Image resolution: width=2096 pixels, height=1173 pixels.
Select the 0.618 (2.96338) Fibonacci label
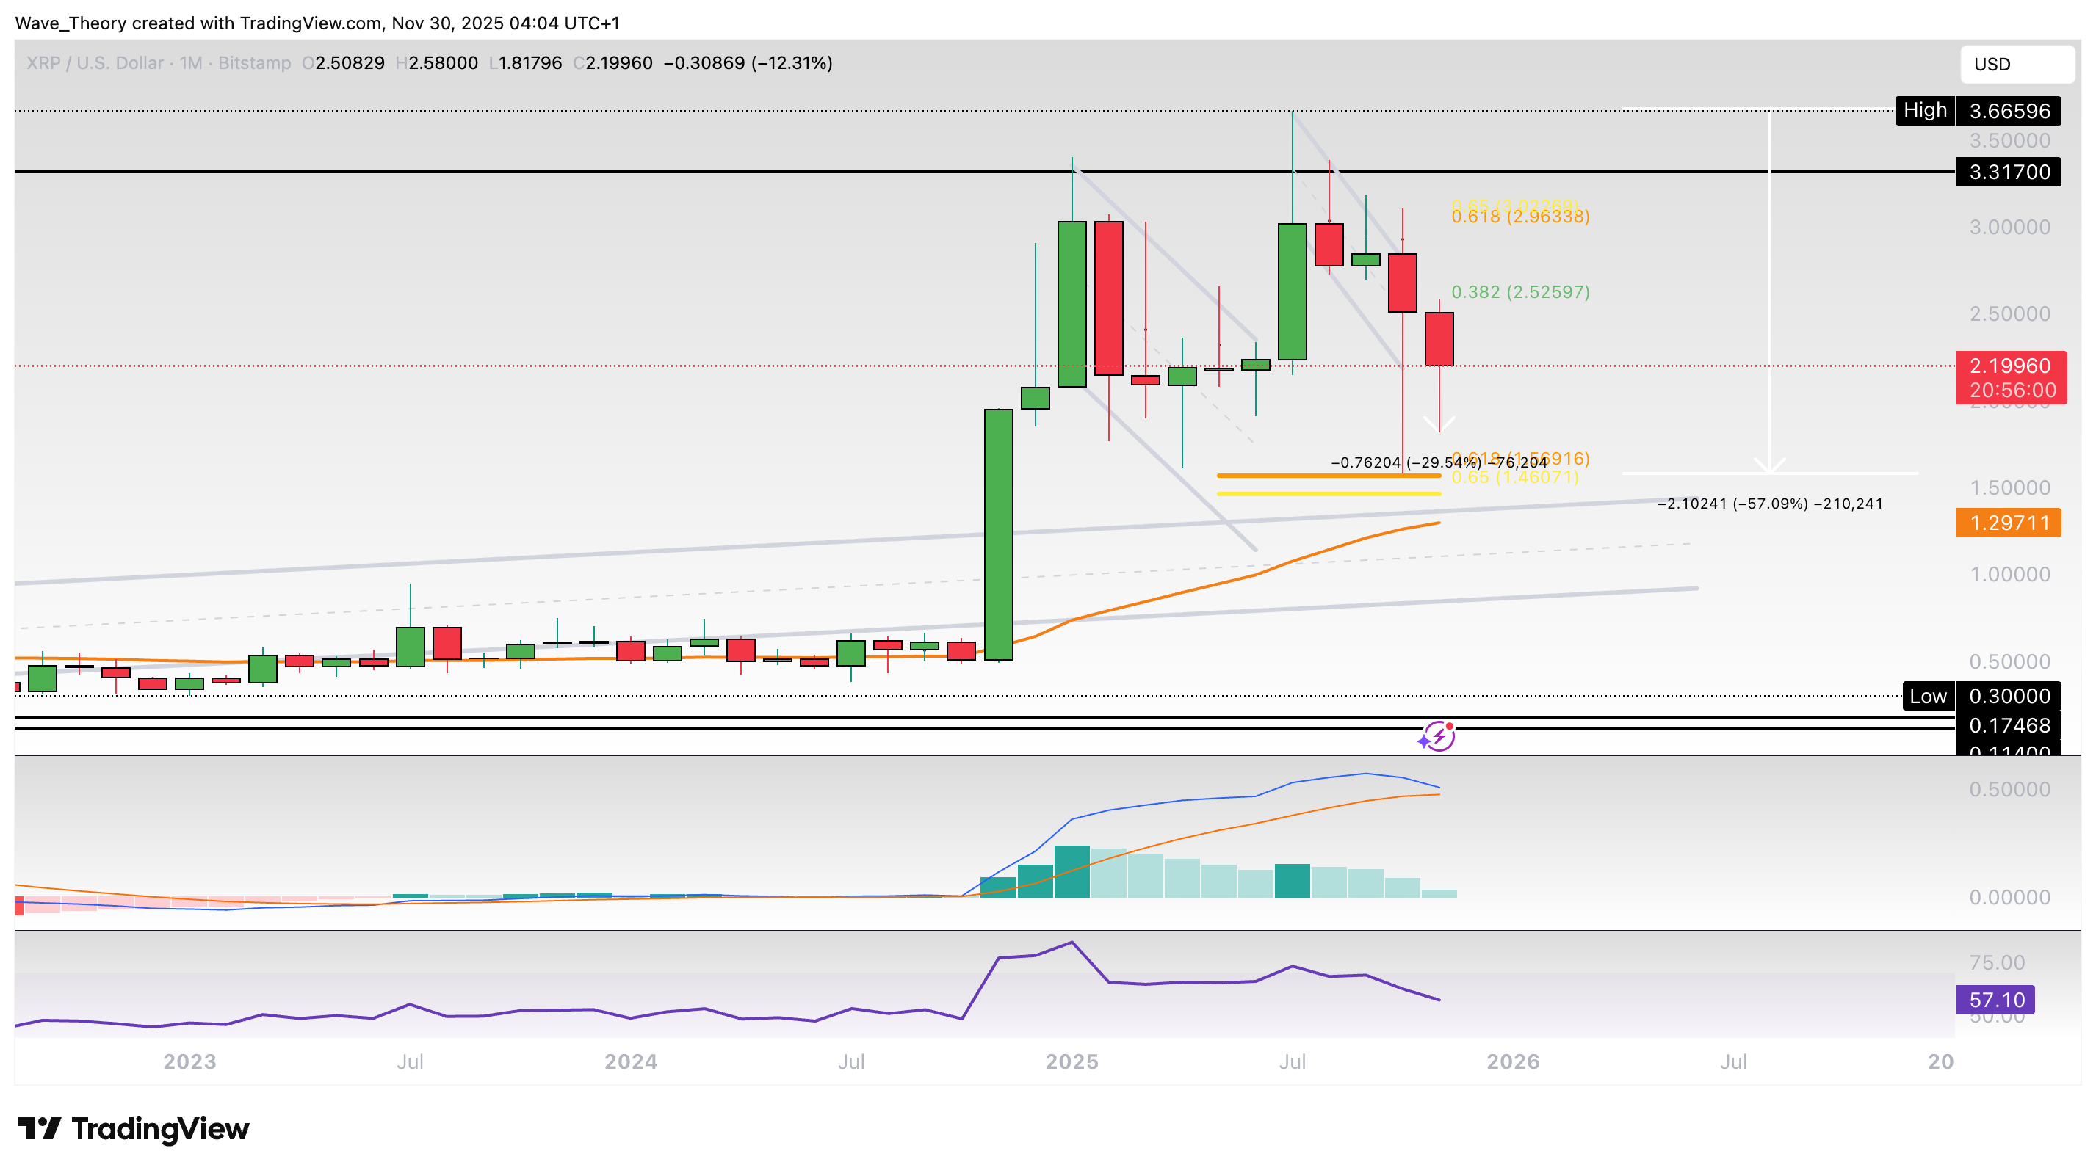tap(1520, 217)
